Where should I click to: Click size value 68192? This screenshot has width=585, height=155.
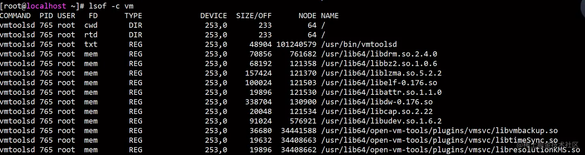coord(260,64)
